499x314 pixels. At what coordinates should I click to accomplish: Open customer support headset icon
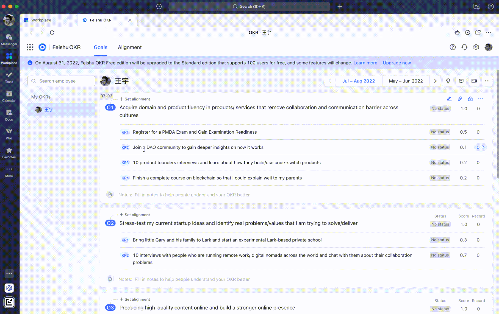tap(464, 47)
